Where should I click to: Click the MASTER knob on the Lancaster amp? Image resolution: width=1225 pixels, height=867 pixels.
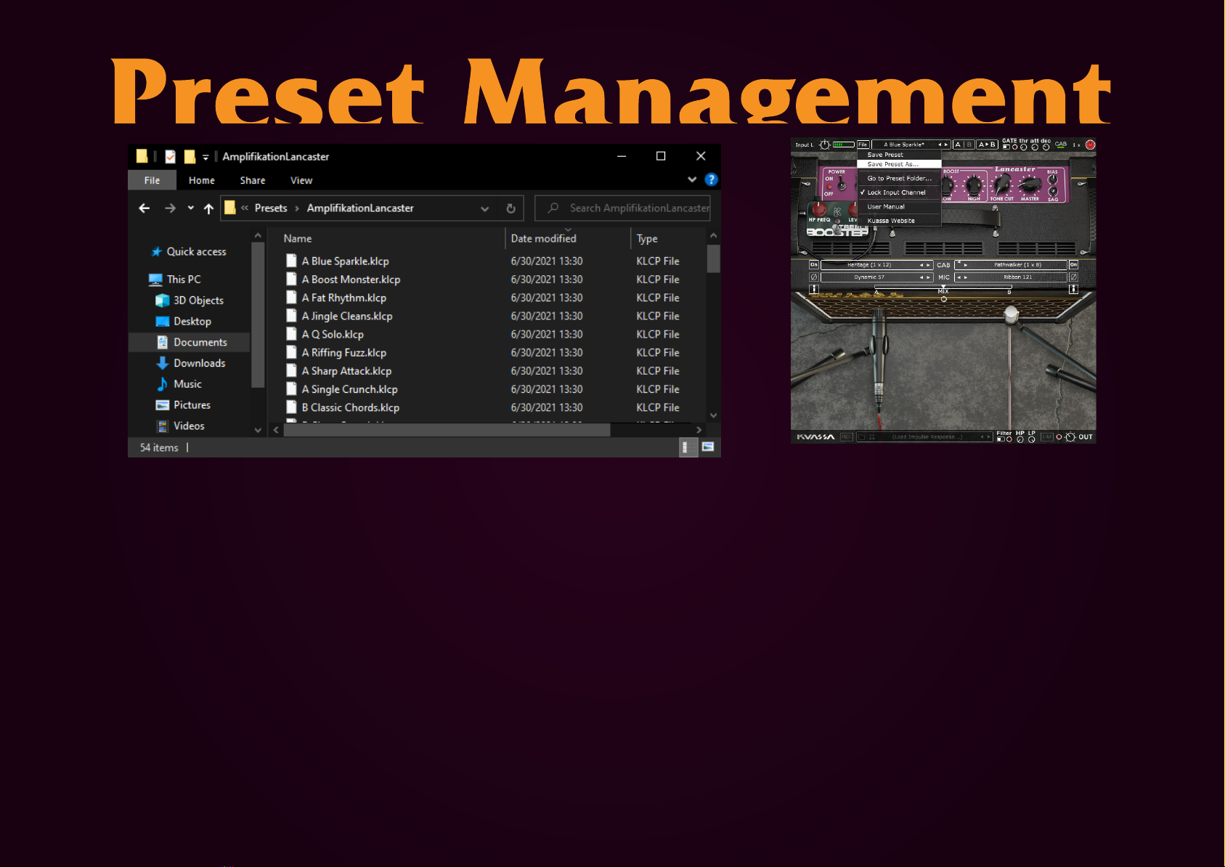point(1030,184)
